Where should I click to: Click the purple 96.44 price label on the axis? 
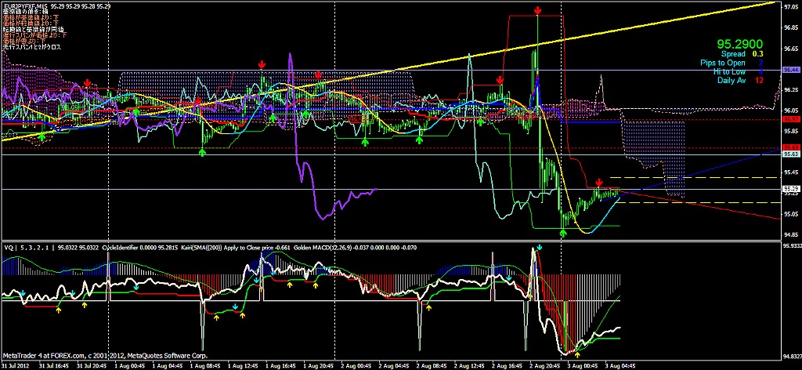coord(790,71)
